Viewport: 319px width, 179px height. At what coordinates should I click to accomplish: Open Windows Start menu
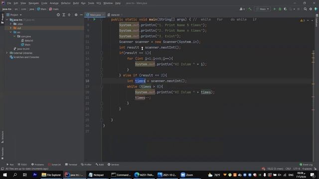coord(5,175)
